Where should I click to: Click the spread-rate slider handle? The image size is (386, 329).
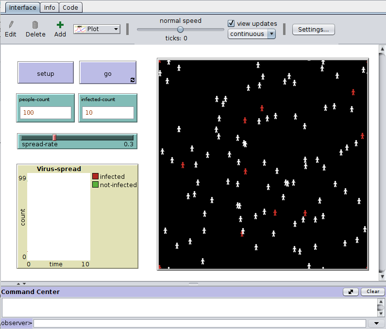(x=54, y=138)
